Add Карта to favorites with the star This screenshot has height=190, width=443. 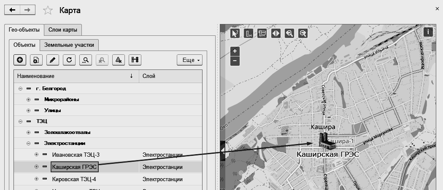48,11
